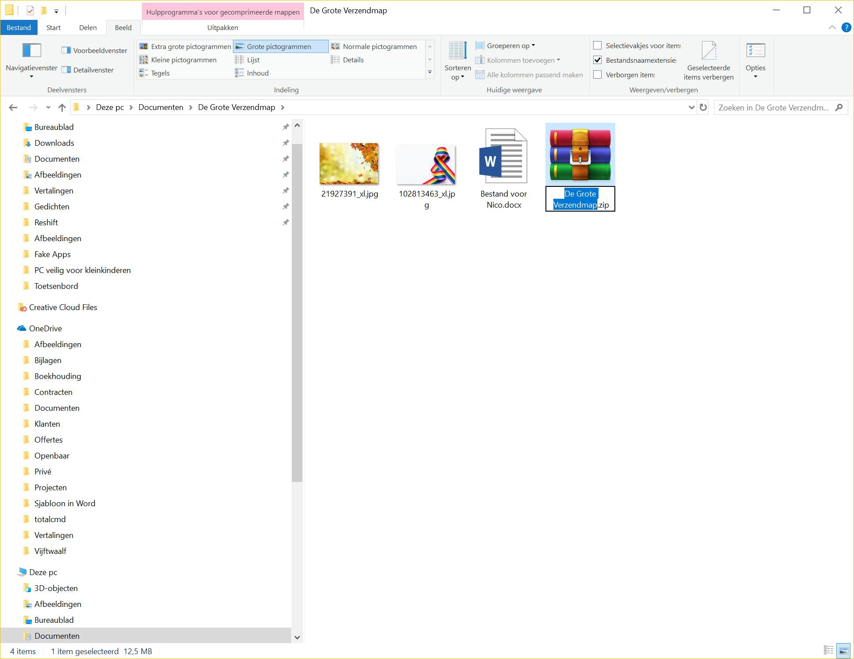Go up one folder level arrow
This screenshot has width=854, height=659.
click(x=62, y=107)
